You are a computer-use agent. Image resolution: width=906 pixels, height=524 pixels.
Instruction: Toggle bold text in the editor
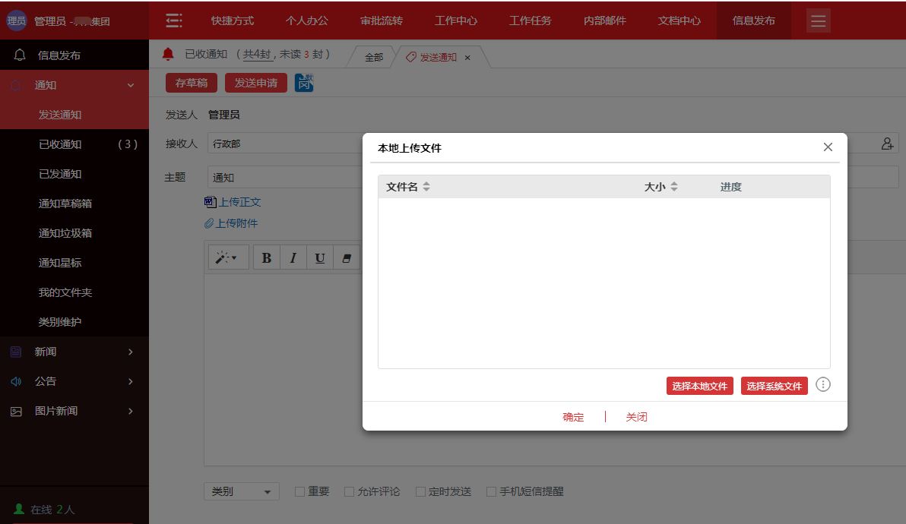click(x=266, y=257)
